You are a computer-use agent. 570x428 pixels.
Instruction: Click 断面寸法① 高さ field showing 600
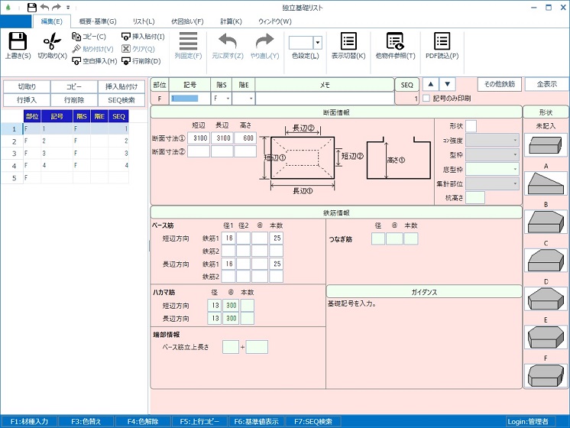[x=245, y=138]
